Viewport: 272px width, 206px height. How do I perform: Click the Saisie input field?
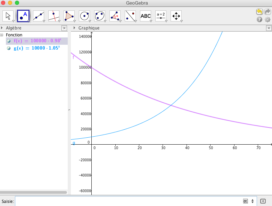pos(129,201)
